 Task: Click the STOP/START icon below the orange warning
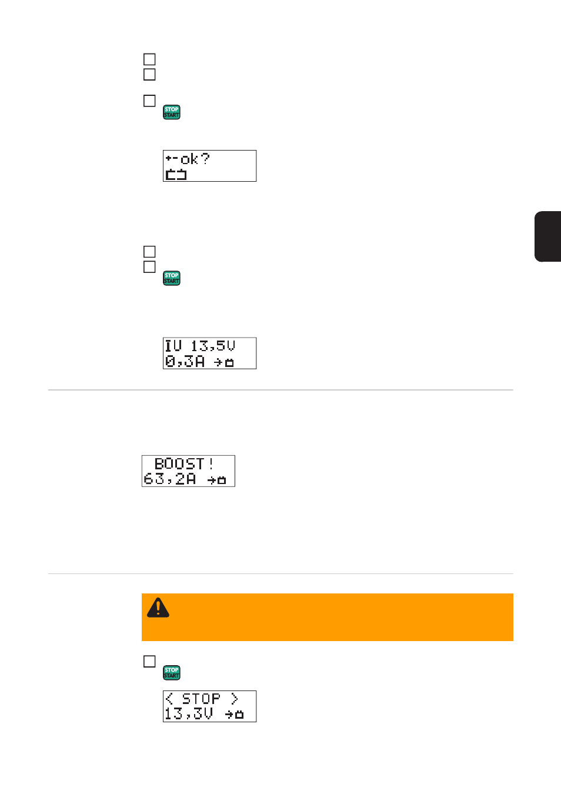coord(172,673)
